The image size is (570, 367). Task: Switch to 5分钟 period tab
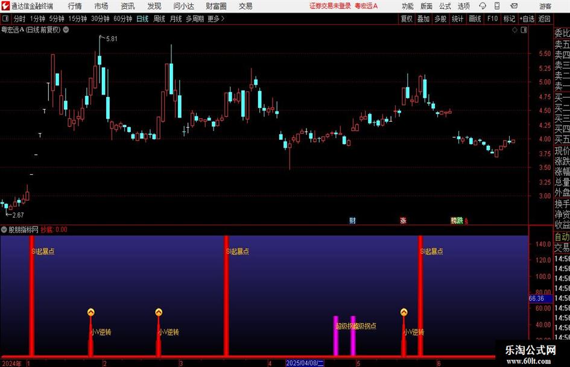pos(56,19)
